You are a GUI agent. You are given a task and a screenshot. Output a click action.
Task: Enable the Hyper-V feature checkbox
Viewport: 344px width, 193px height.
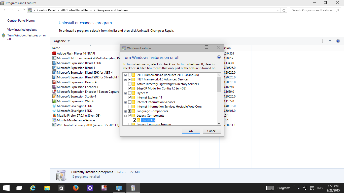pos(130,93)
